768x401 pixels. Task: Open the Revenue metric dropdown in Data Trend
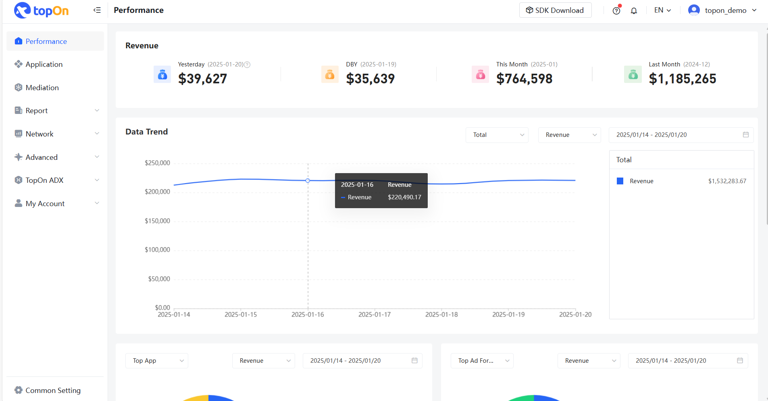tap(569, 135)
